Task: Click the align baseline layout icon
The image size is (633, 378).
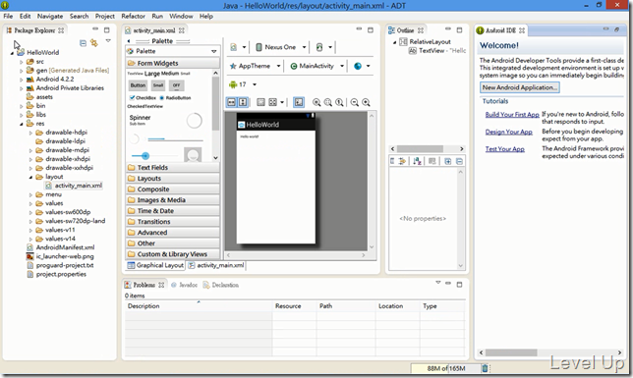Action: coord(261,102)
